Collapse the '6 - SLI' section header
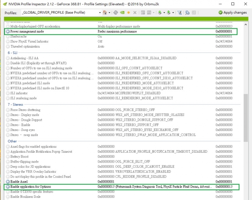The width and height of the screenshot is (252, 200). [13, 53]
